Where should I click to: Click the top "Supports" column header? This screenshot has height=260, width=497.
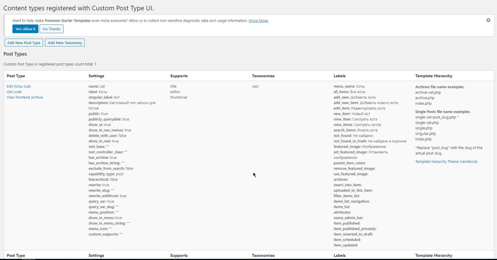[x=179, y=76]
